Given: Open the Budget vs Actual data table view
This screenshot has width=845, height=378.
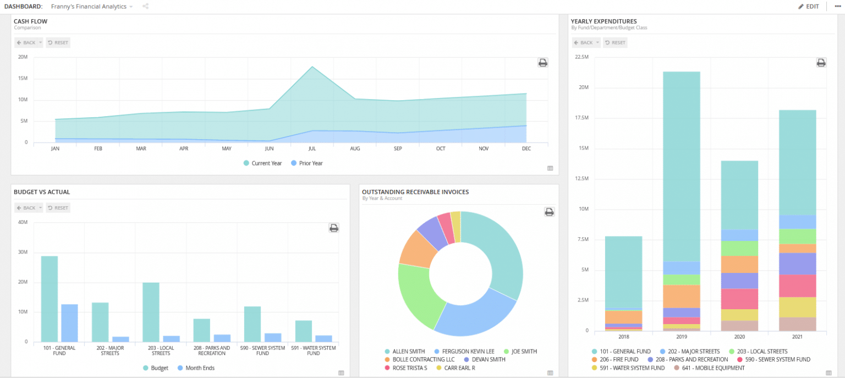Looking at the screenshot, I should (341, 372).
